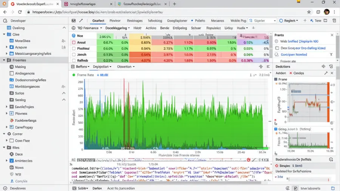The width and height of the screenshot is (340, 191).
Task: Open the DoceMagaring dropdown
Action: coord(117,28)
